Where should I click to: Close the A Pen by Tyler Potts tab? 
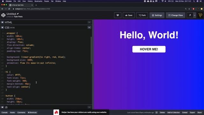[32, 5]
